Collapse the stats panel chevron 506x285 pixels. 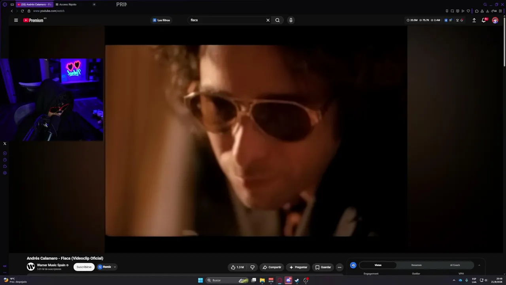pyautogui.click(x=479, y=265)
